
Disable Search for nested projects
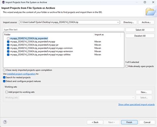pyautogui.click(x=4, y=77)
